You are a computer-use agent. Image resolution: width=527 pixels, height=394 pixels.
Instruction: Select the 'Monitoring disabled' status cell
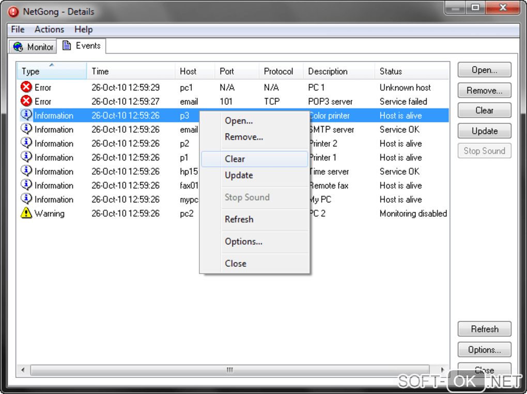point(413,214)
